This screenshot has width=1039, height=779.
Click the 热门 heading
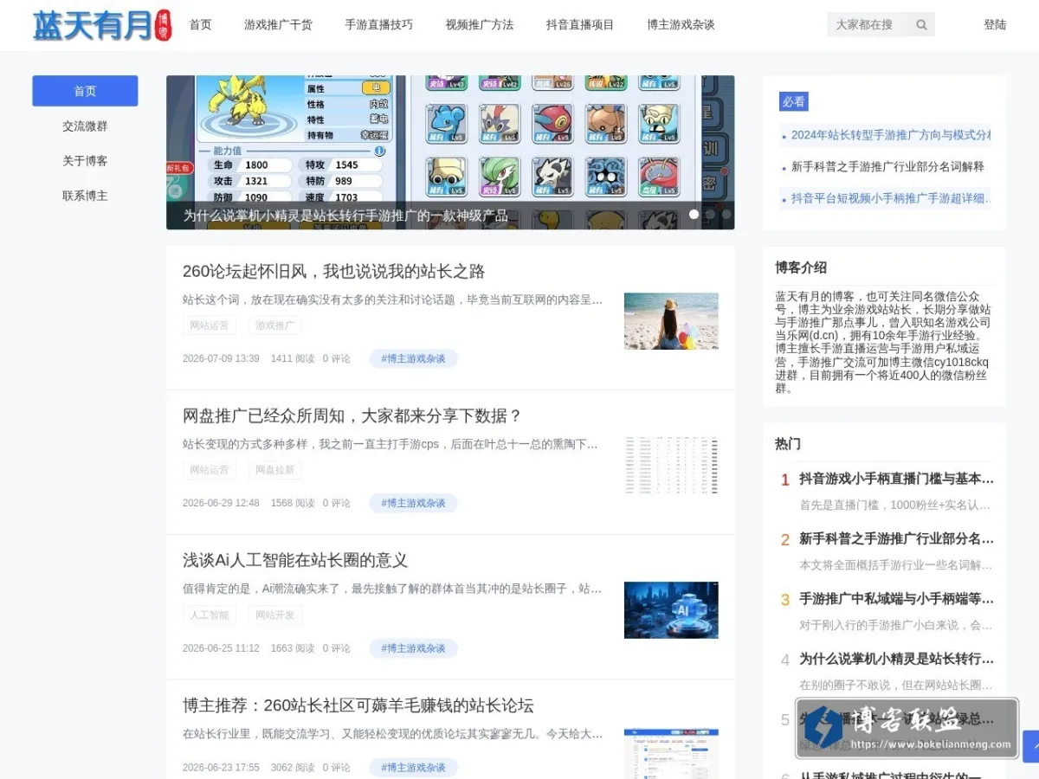pos(788,443)
